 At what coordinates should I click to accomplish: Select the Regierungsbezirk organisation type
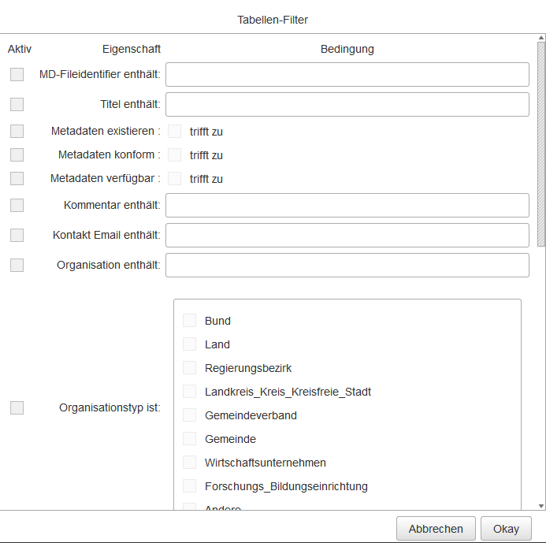point(190,368)
